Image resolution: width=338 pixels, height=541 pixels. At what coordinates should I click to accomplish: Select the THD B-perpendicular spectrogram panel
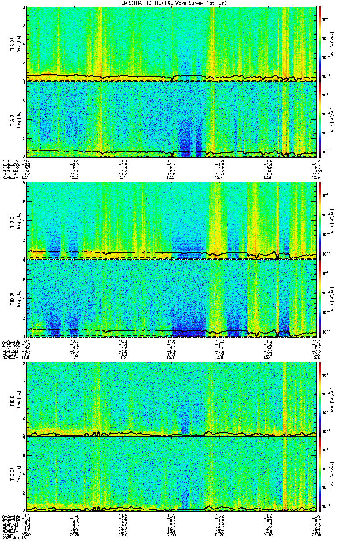coord(172,221)
